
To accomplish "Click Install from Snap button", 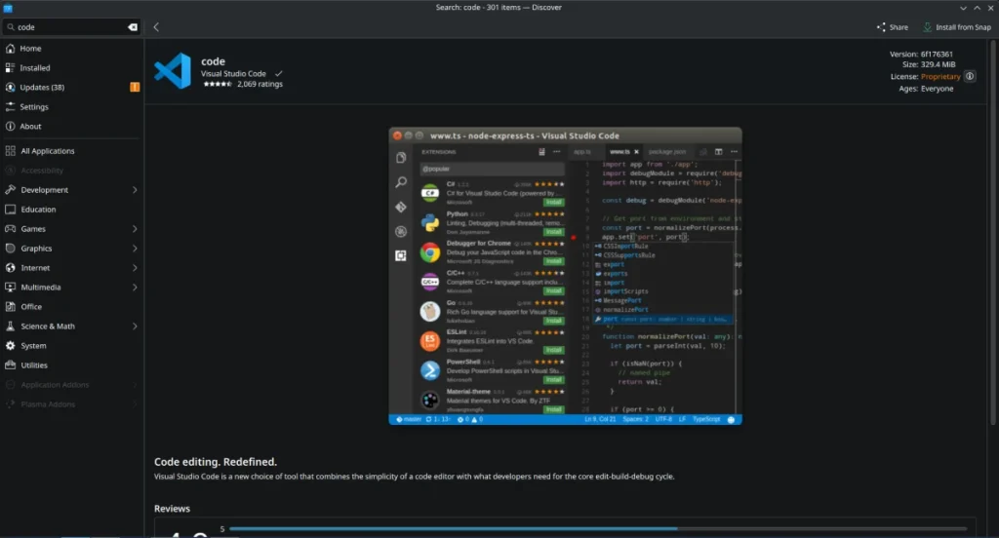I will [957, 27].
